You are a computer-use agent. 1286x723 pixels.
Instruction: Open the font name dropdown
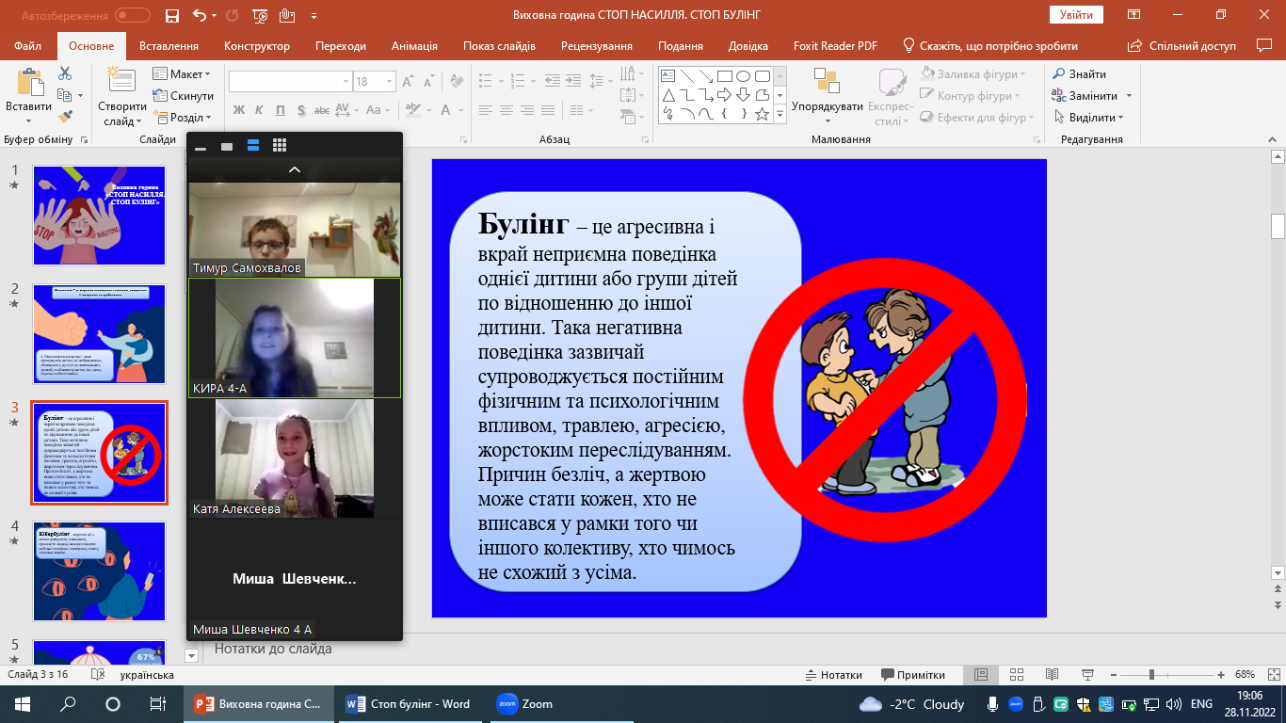[x=344, y=82]
